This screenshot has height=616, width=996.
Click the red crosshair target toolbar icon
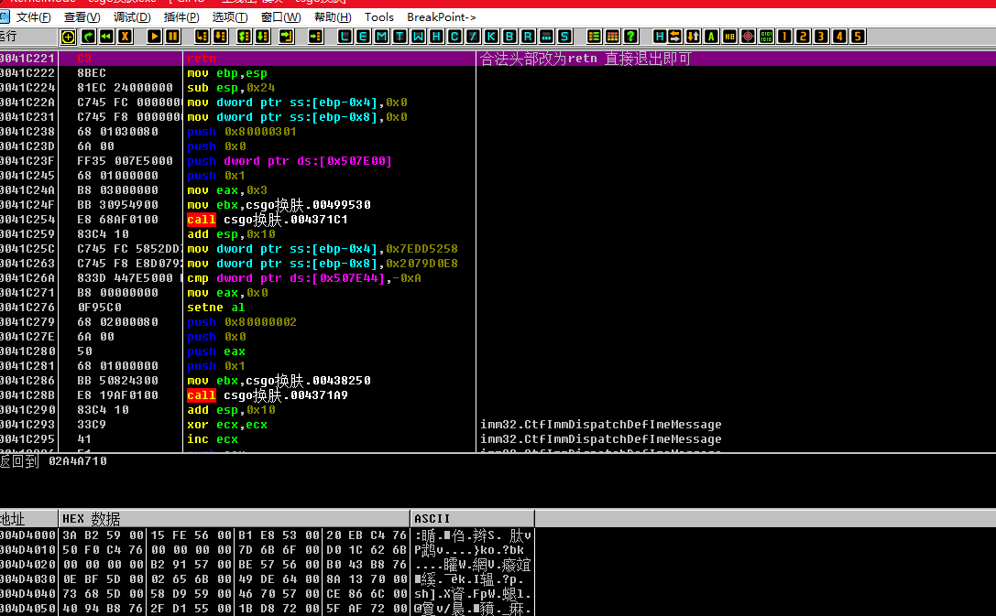click(x=749, y=37)
